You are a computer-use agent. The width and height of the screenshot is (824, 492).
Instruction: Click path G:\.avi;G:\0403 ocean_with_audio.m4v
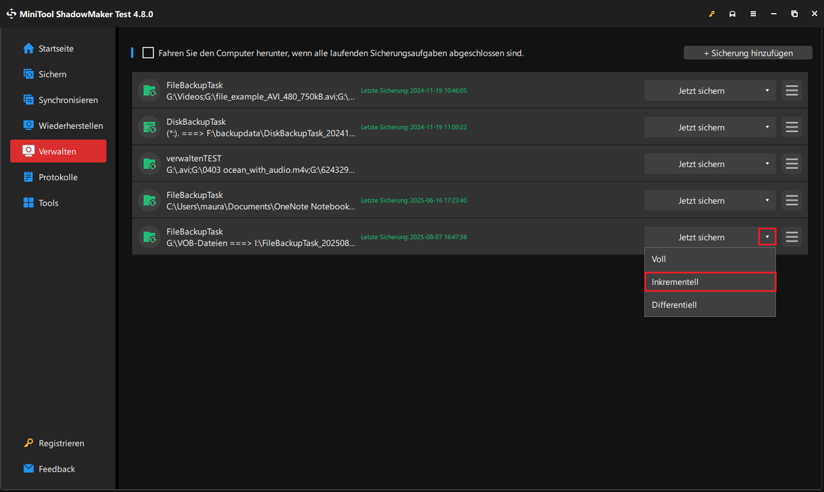(x=260, y=170)
